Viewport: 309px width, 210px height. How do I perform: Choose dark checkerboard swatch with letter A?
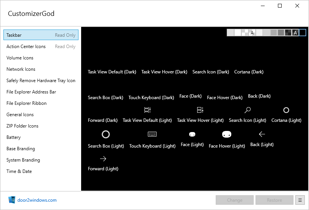pos(295,33)
